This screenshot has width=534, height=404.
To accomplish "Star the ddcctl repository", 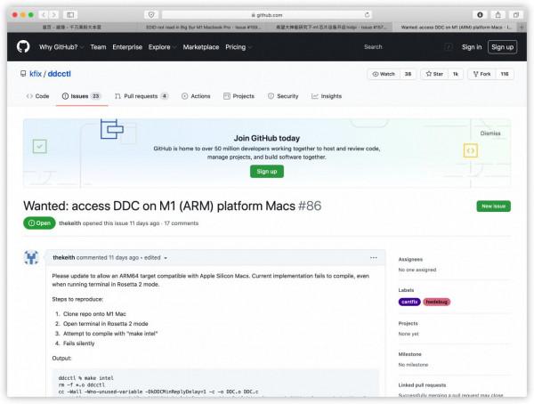I will pyautogui.click(x=434, y=74).
